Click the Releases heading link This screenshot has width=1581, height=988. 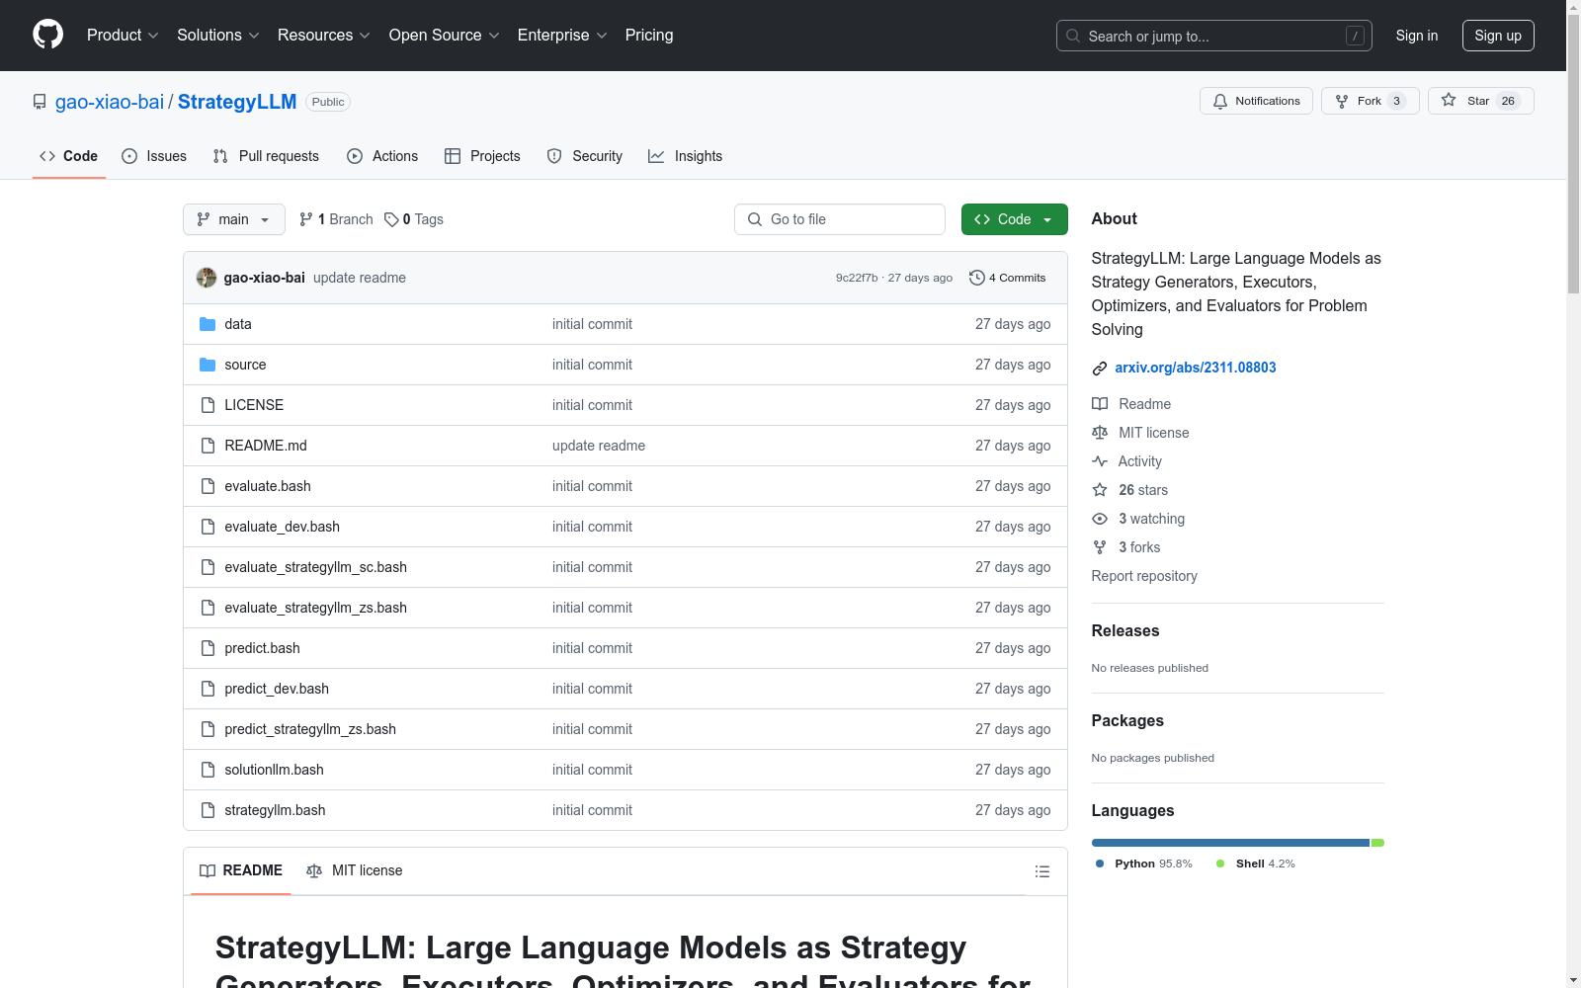[1125, 630]
